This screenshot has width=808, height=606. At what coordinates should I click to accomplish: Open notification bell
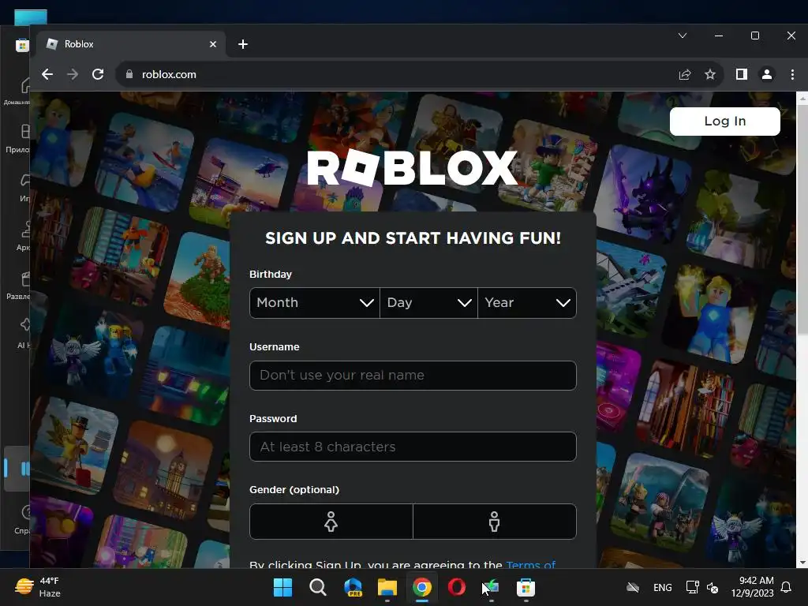(x=787, y=587)
